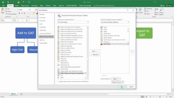This screenshot has width=174, height=98.
Task: Open the Reset dropdown button
Action: coord(116,79)
